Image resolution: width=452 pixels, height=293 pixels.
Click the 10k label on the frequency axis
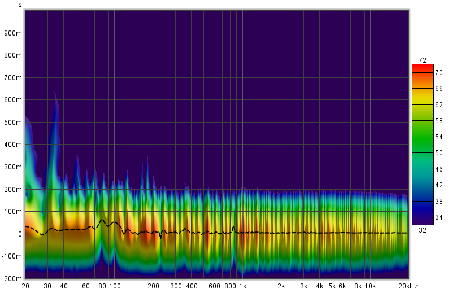tap(370, 286)
